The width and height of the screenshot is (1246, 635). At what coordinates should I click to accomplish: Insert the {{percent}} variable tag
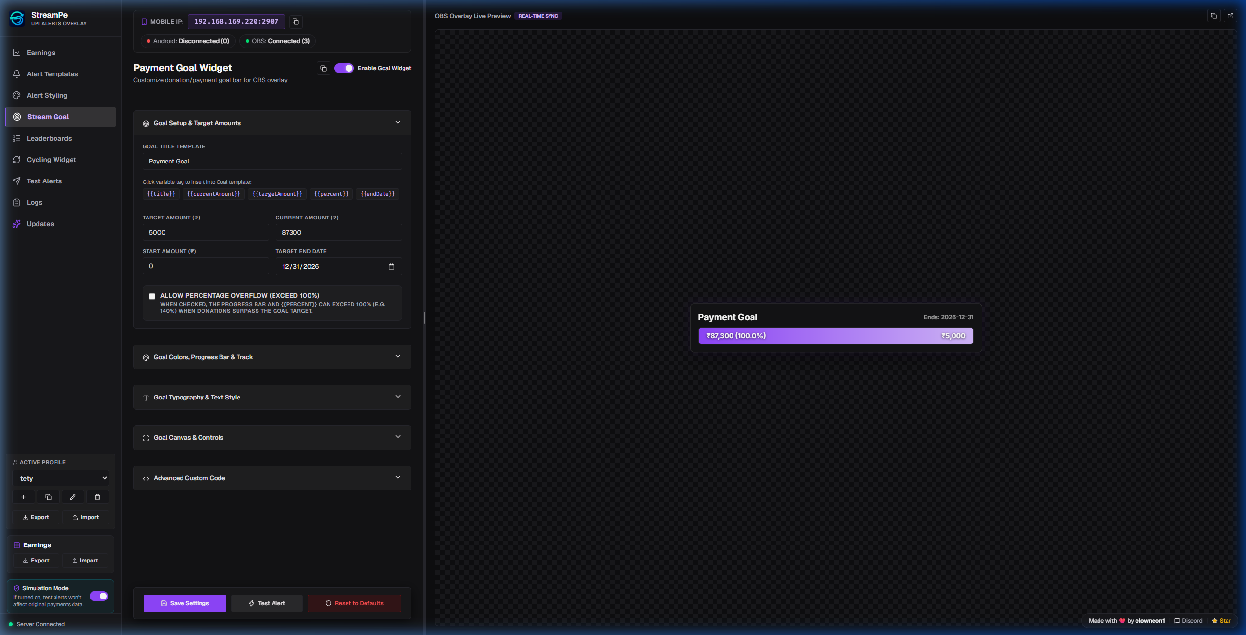pyautogui.click(x=331, y=194)
